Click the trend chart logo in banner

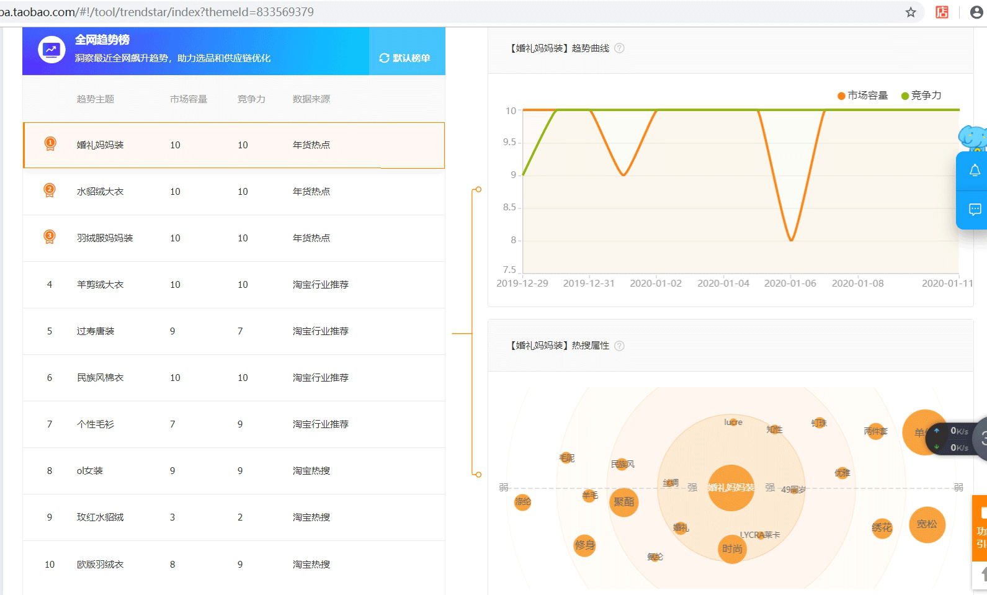click(51, 50)
